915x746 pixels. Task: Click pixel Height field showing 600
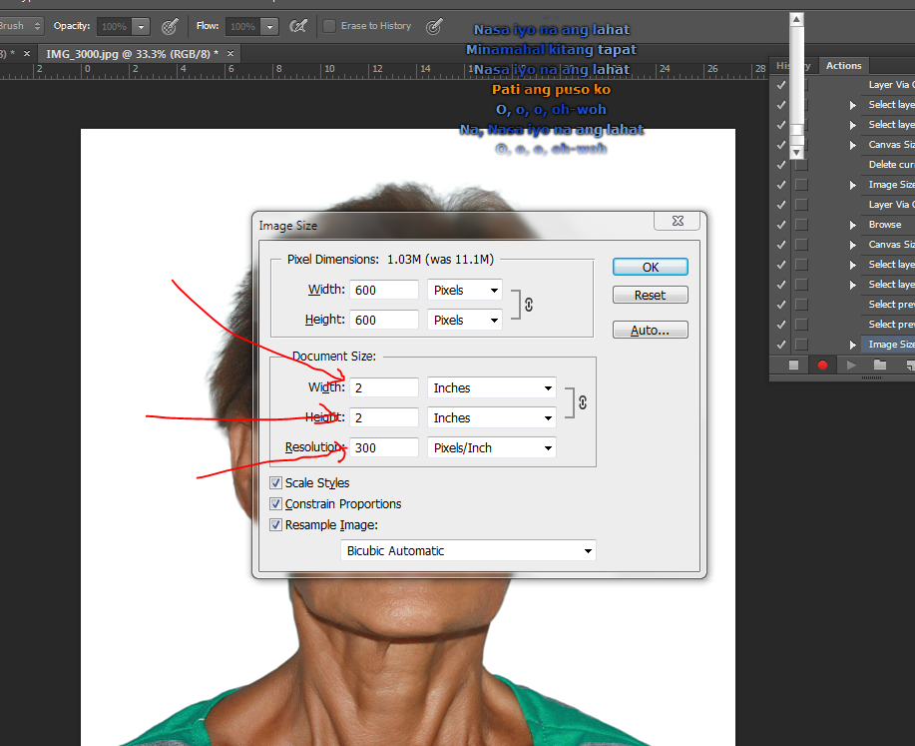tap(384, 321)
